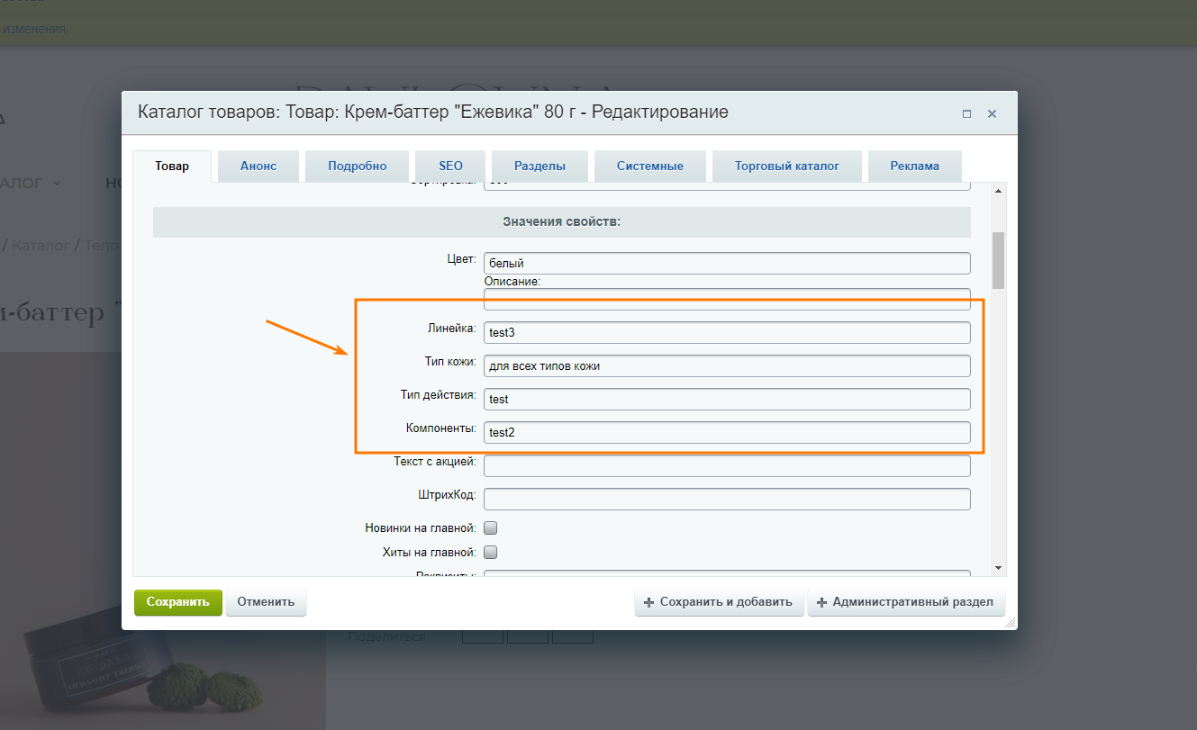The width and height of the screenshot is (1197, 730).
Task: Focus the Цвет input field
Action: tap(728, 264)
